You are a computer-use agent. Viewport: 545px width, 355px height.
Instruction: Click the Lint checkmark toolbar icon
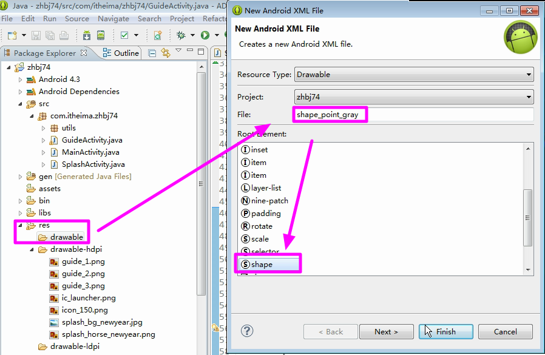click(x=124, y=35)
